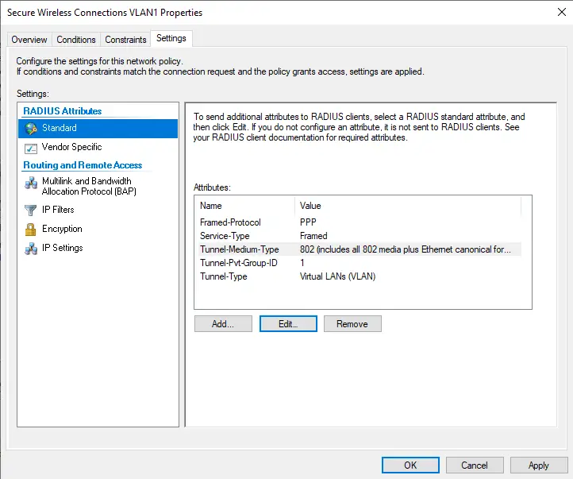Click the Apply button

539,465
